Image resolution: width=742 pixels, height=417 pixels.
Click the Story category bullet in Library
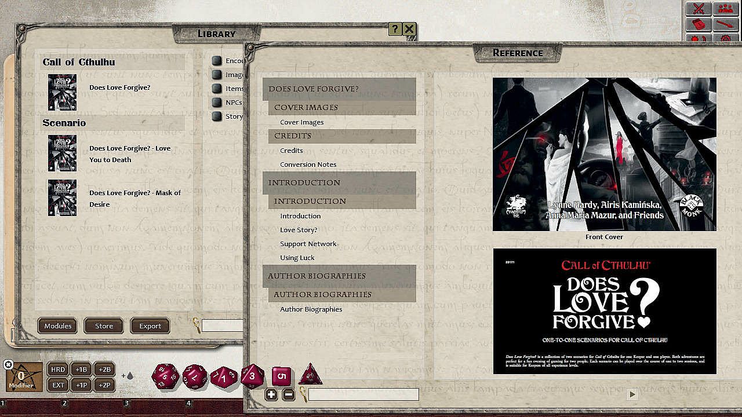(217, 116)
